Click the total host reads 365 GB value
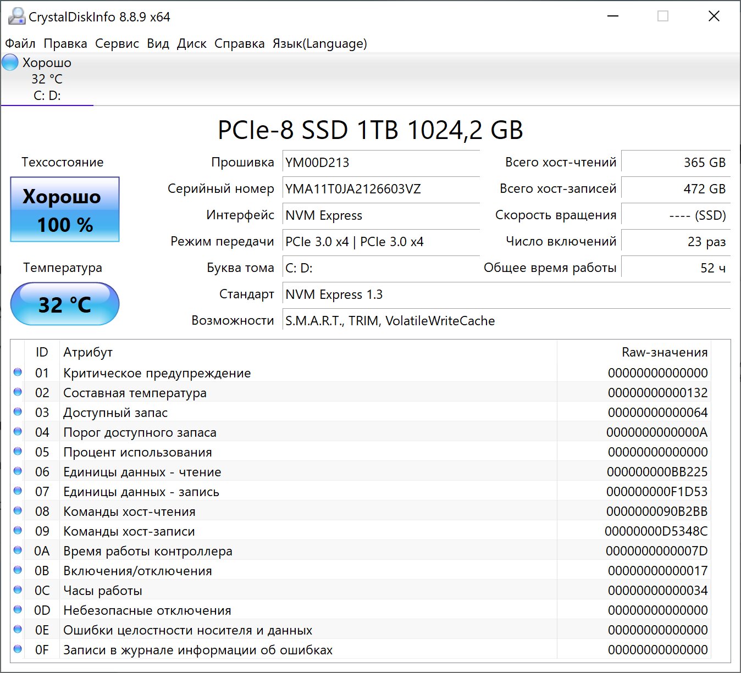 [676, 163]
